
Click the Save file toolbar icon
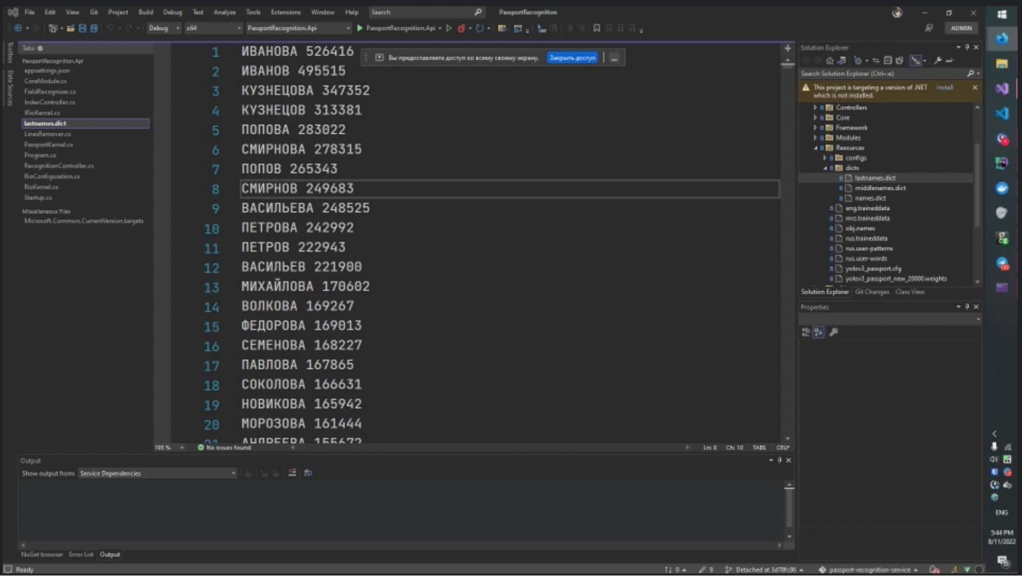[82, 28]
